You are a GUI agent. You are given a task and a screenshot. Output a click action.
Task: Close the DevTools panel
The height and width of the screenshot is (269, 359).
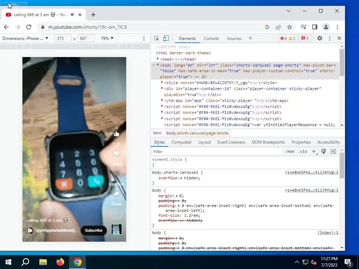[x=339, y=39]
